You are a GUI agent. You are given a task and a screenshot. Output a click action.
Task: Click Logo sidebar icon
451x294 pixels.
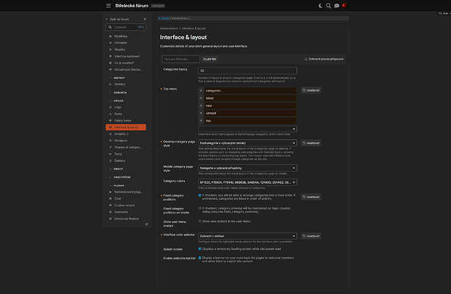(x=110, y=107)
